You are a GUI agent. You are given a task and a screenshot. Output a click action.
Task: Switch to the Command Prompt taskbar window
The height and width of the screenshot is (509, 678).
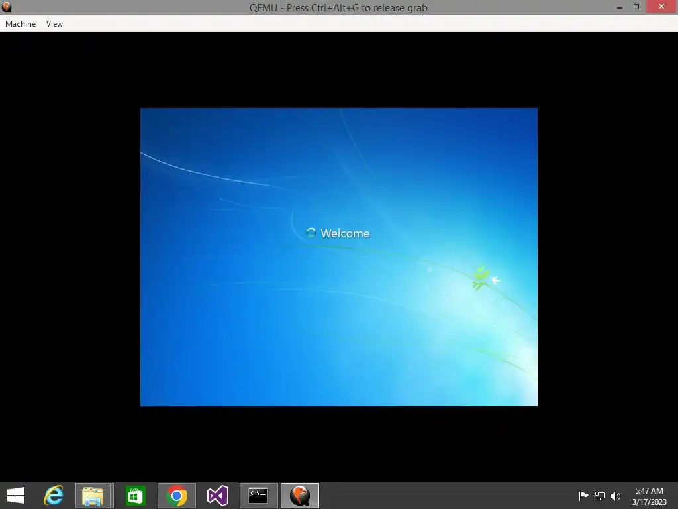[x=259, y=496]
